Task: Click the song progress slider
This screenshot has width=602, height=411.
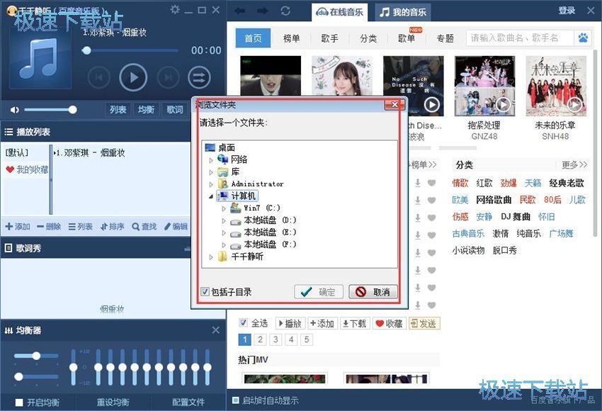Action: pos(130,50)
